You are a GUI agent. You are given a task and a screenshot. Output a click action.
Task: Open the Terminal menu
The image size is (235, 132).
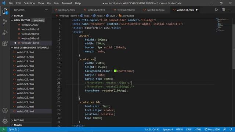[67, 3]
